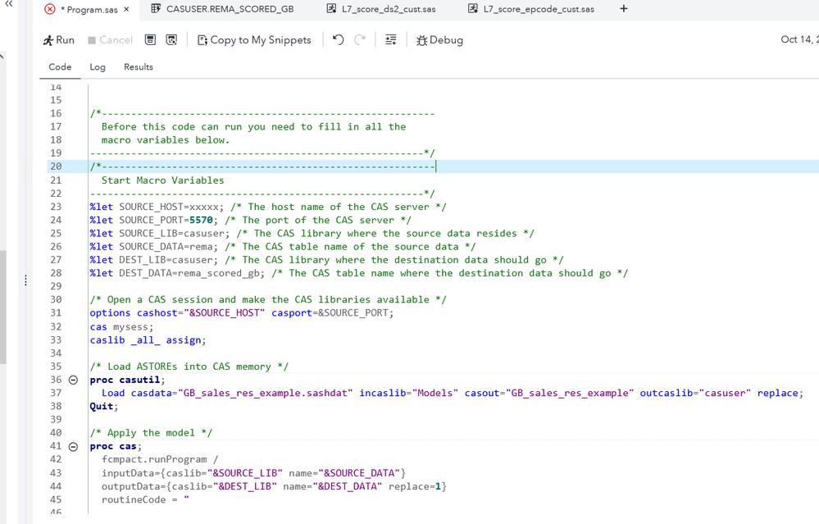819x524 pixels.
Task: Add a new tab with plus icon
Action: point(624,9)
